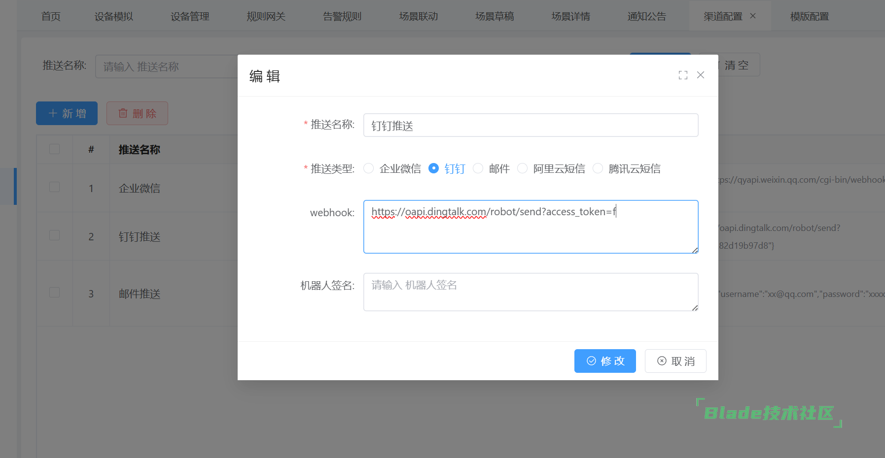Click the 推送名称 field in dialog
The width and height of the screenshot is (885, 458).
(531, 126)
